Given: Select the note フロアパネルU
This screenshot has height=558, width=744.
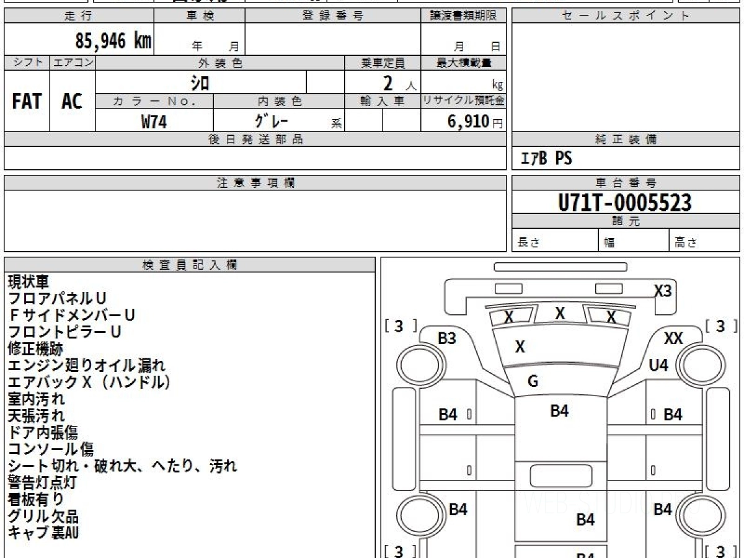Looking at the screenshot, I should pyautogui.click(x=57, y=299).
